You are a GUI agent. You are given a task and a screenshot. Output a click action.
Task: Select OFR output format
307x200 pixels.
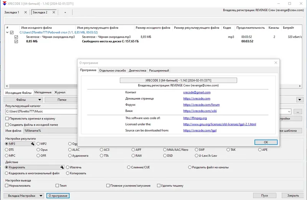[38, 155]
